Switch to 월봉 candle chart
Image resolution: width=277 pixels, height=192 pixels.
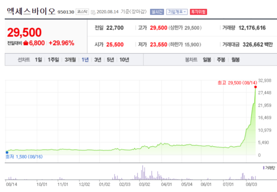point(235,60)
